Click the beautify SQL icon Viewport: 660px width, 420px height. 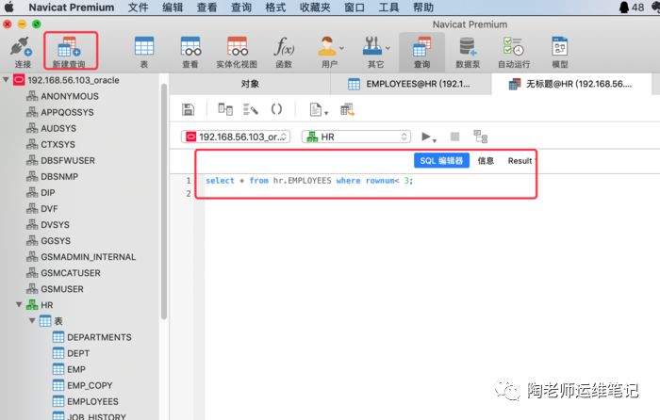point(251,109)
